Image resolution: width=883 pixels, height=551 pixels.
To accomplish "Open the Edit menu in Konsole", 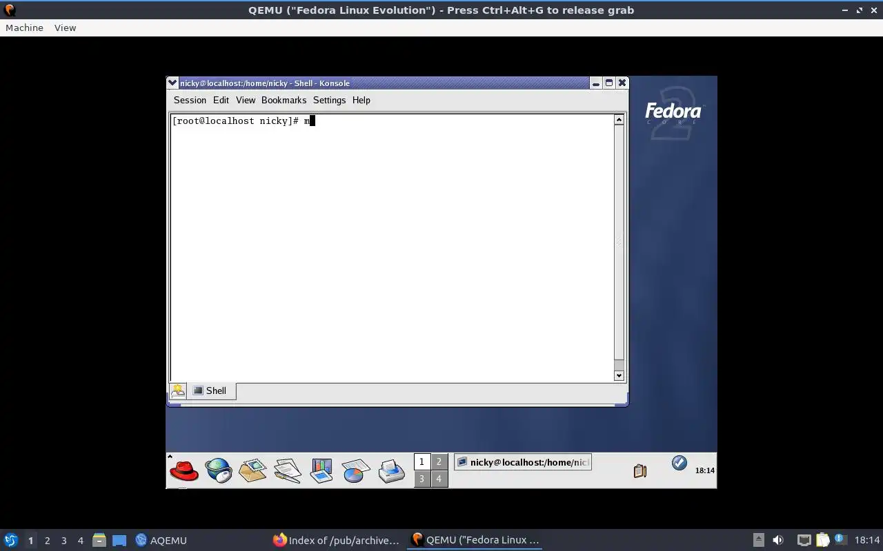I will coord(221,100).
